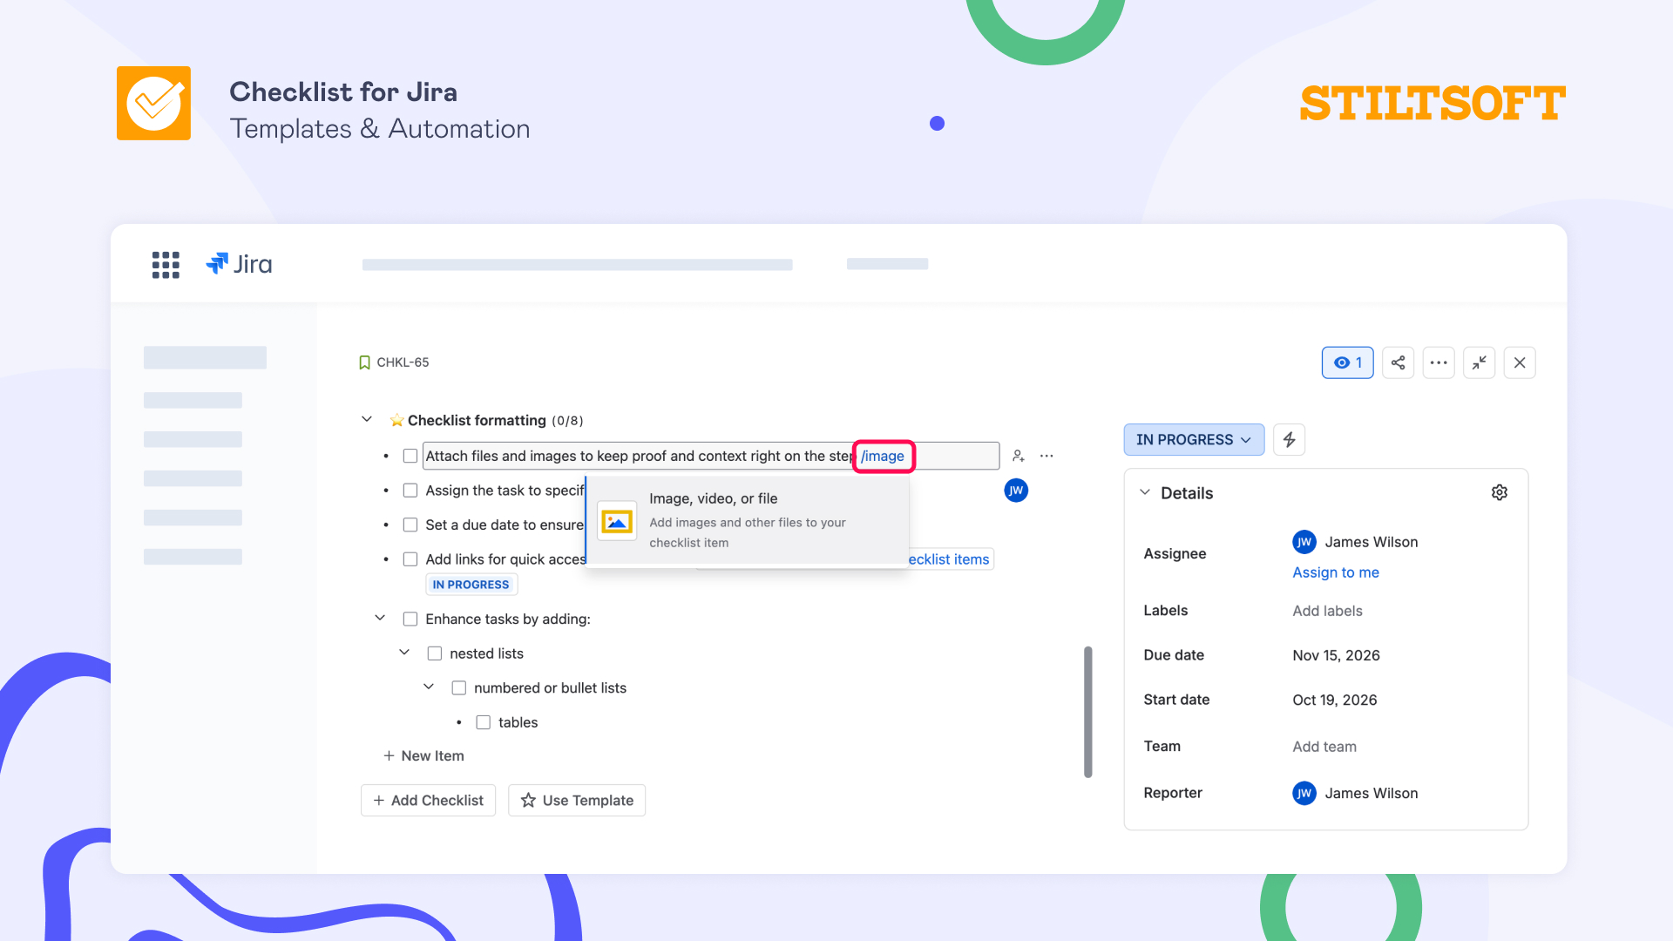Open the Jira app switcher grid
Screen dimensions: 1673x941
[166, 265]
